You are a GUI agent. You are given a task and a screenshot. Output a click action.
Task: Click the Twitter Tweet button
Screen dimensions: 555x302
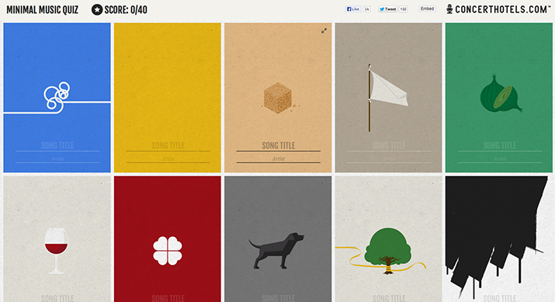click(x=387, y=9)
